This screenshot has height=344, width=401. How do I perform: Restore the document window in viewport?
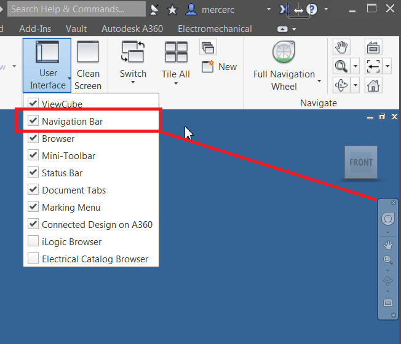click(382, 117)
